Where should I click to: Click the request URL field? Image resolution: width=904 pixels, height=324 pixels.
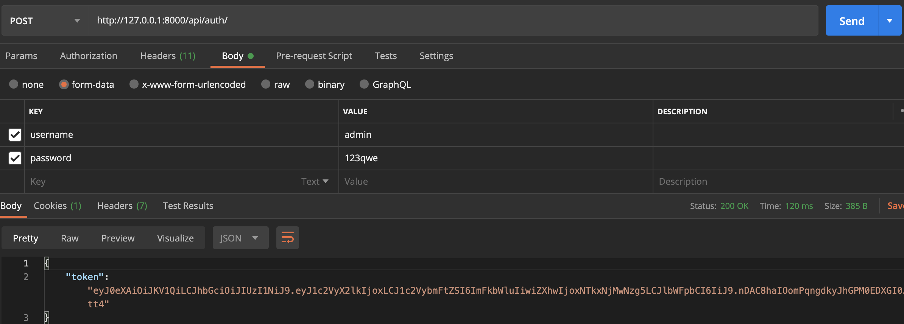[454, 20]
